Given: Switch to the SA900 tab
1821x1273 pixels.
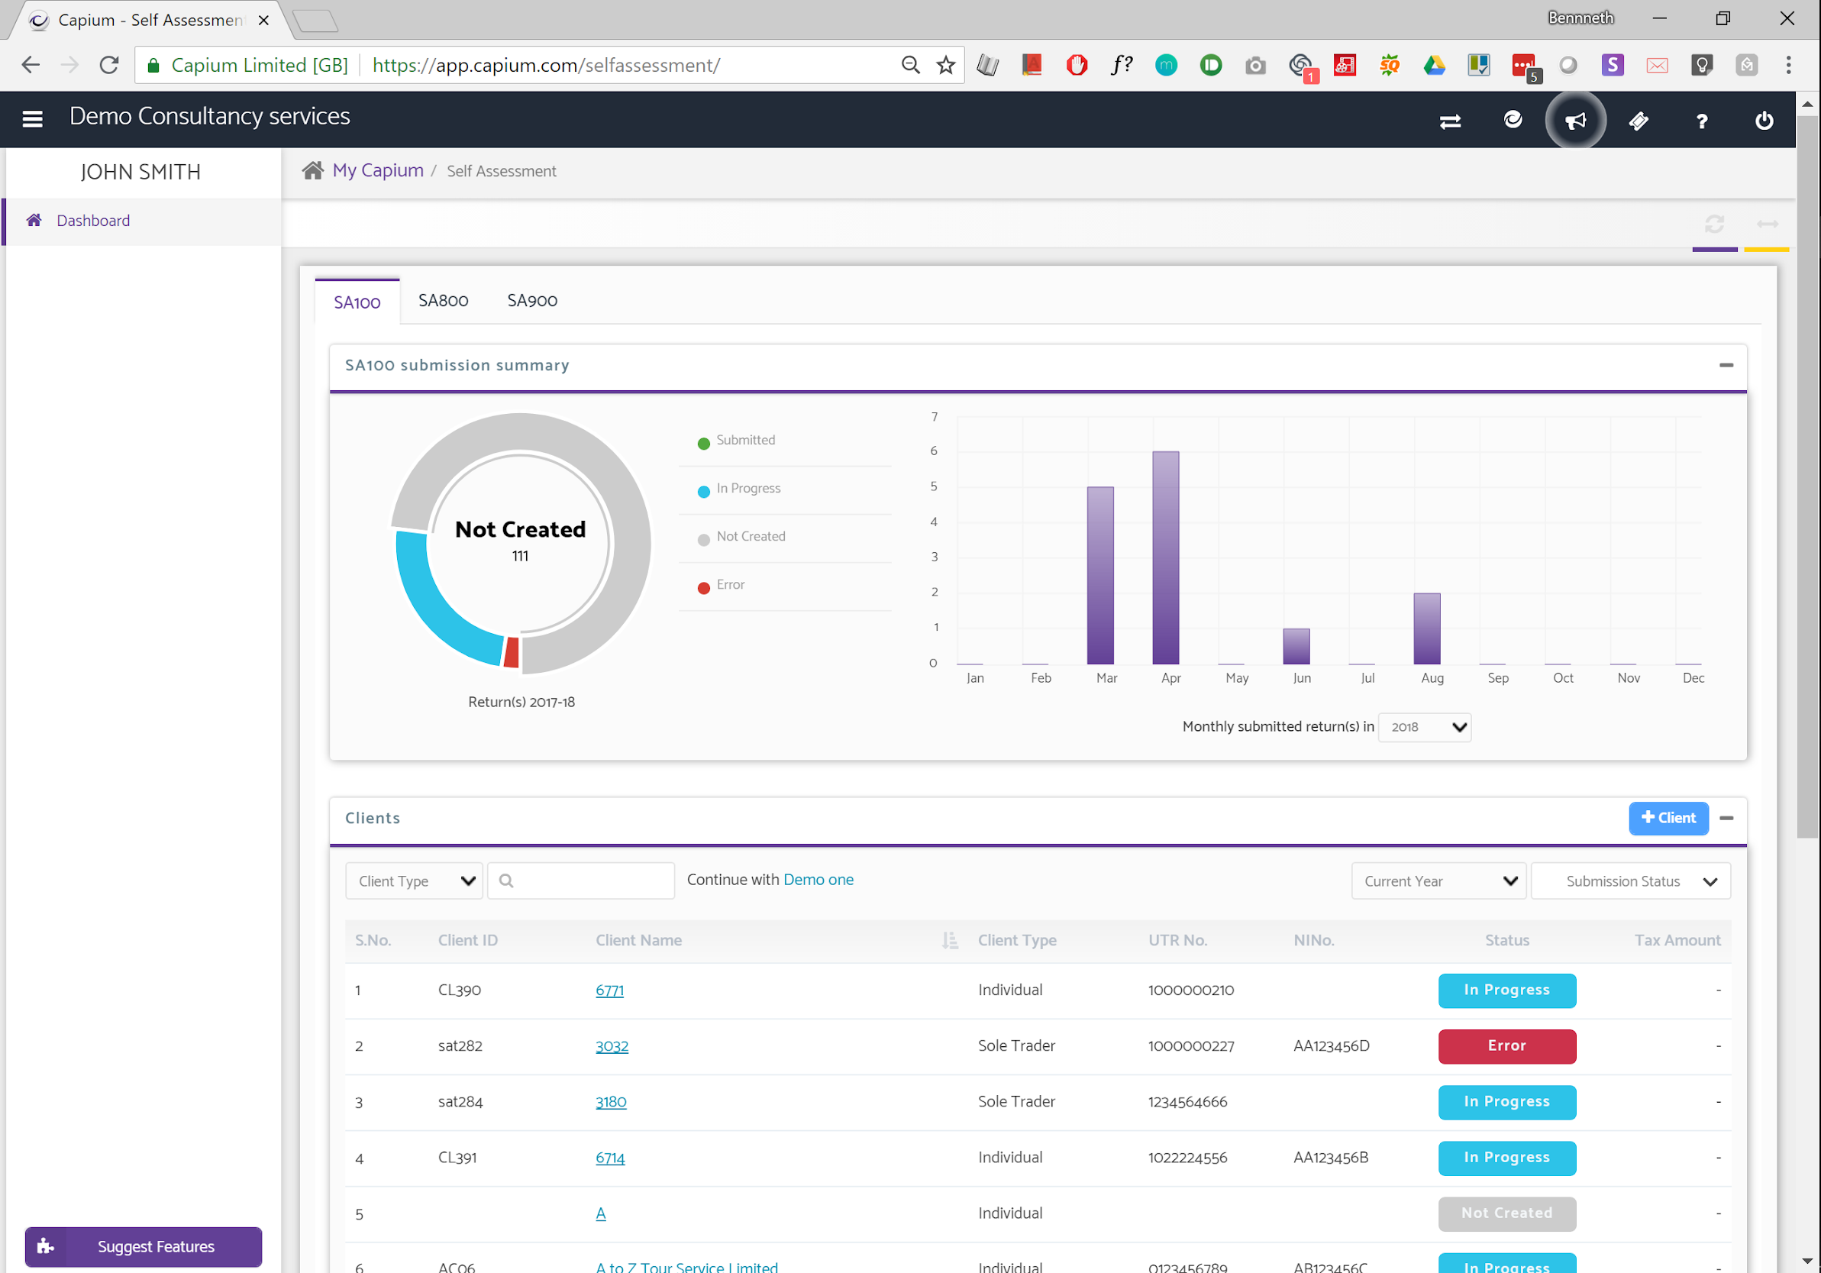Looking at the screenshot, I should 532,301.
